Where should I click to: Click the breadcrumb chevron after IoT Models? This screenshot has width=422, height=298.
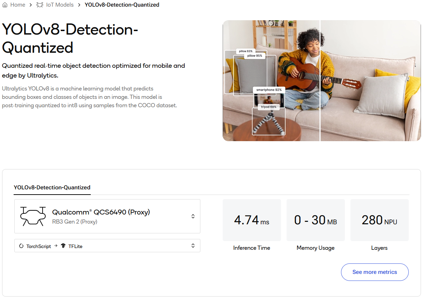pos(79,5)
